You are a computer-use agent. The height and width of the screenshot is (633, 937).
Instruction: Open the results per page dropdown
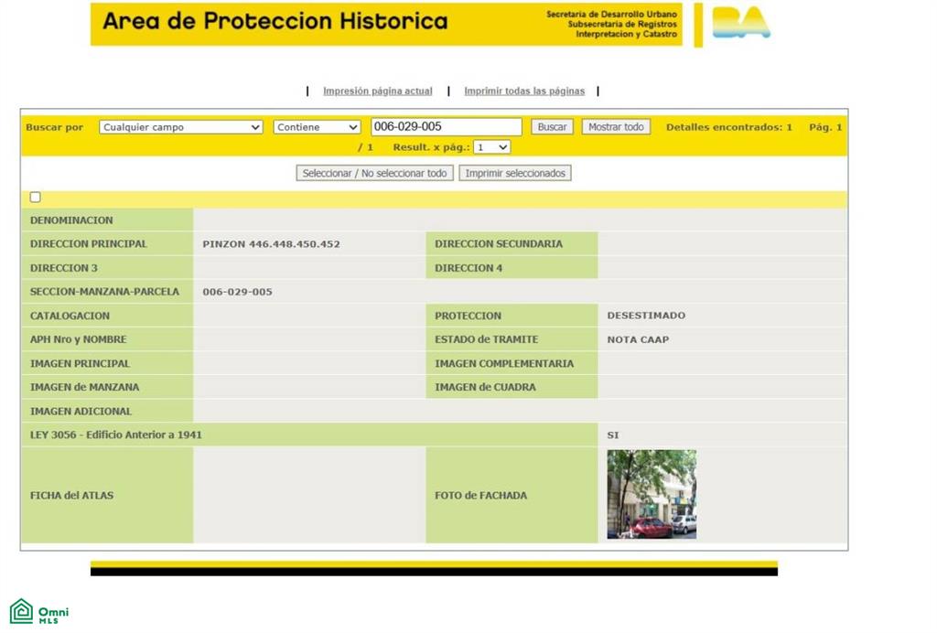(x=491, y=147)
